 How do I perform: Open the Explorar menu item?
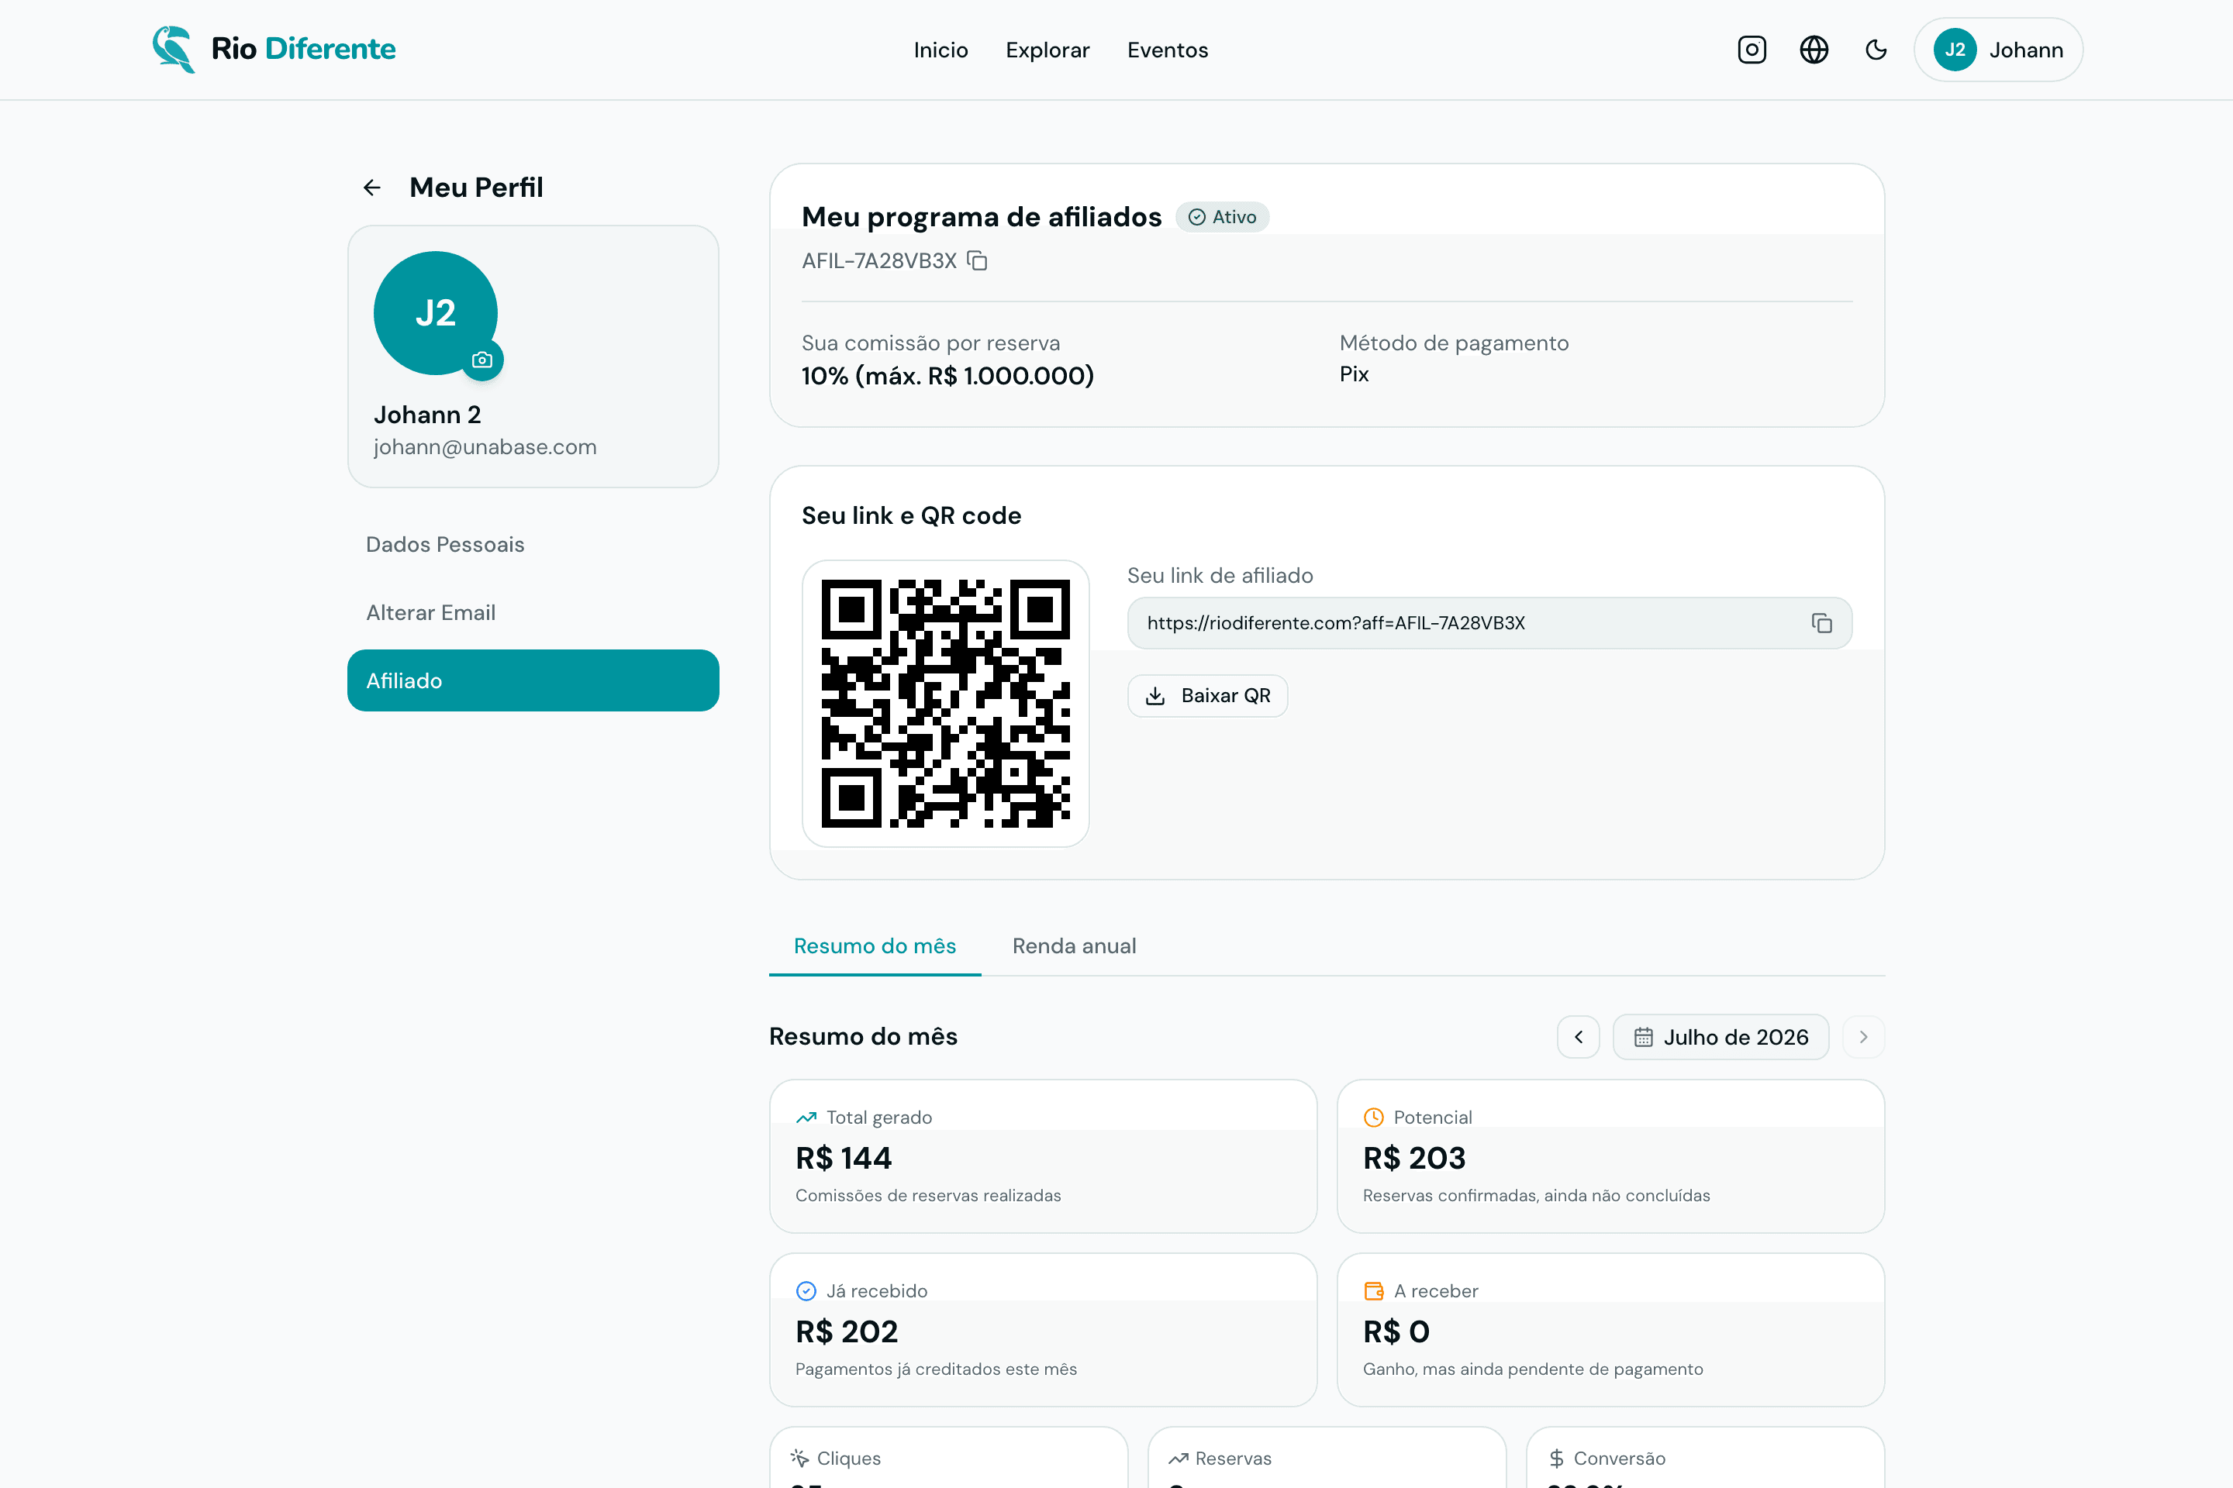pyautogui.click(x=1047, y=50)
